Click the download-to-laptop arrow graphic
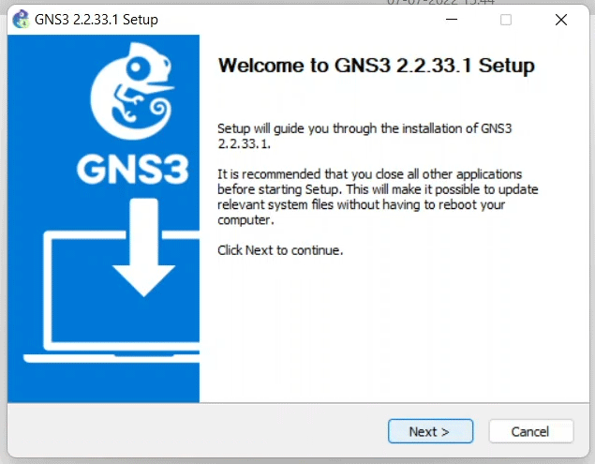Viewport: 595px width, 464px height. pos(143,247)
